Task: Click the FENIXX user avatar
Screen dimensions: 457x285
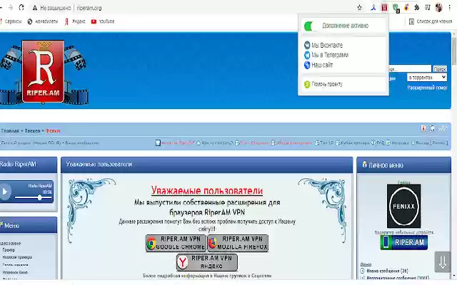Action: tap(403, 206)
